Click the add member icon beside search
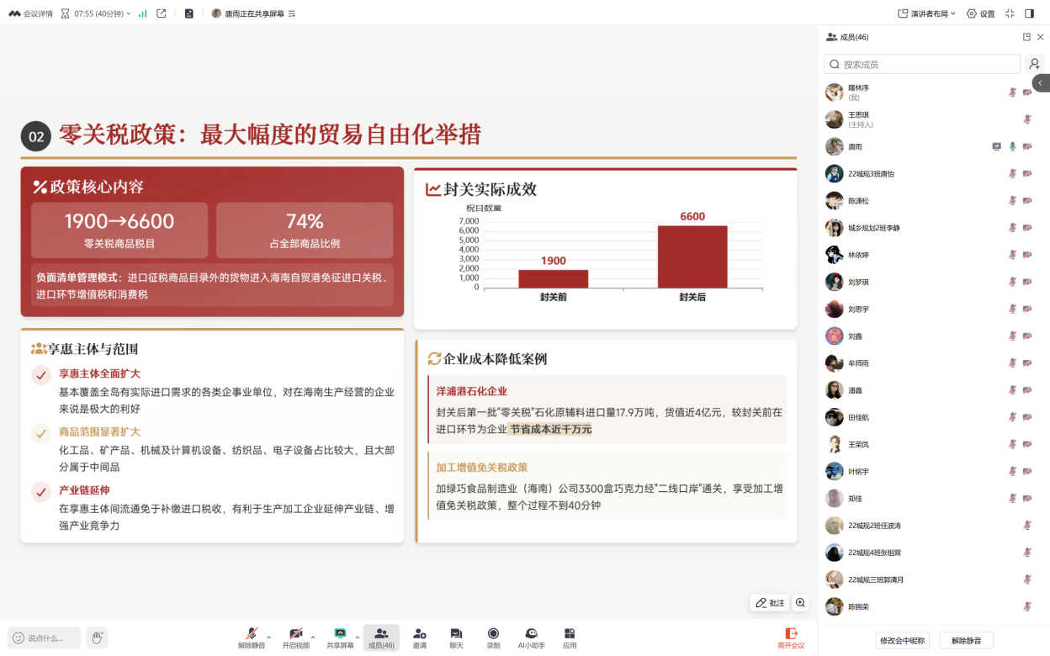The width and height of the screenshot is (1050, 656). pos(1034,64)
